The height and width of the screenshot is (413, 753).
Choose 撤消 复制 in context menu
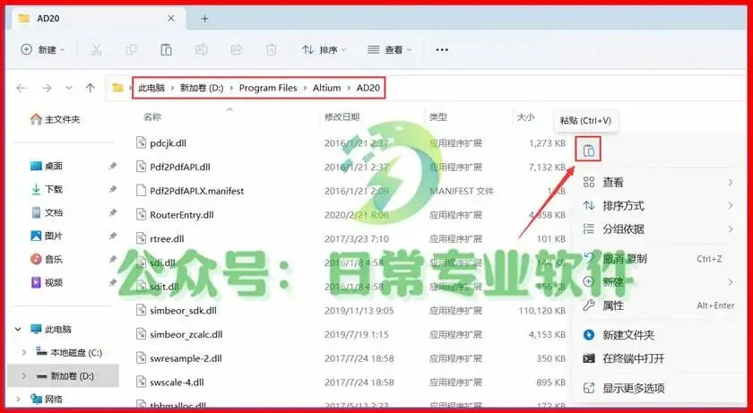point(658,259)
